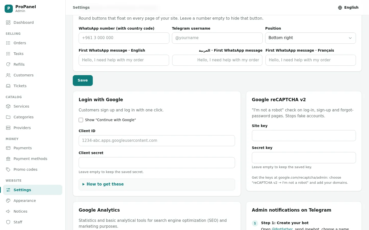Click First WhatsApp message English field
This screenshot has height=230, width=369.
124,60
